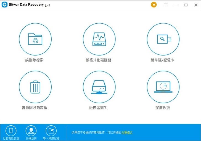This screenshot has width=201, height=141.
Task: Select the lost partition recovery icon
Action: coord(99,87)
